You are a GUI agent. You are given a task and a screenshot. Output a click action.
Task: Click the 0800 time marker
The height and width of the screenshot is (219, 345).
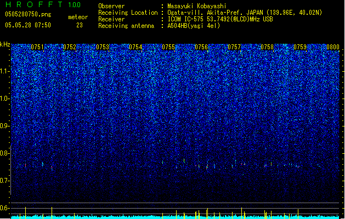333,47
